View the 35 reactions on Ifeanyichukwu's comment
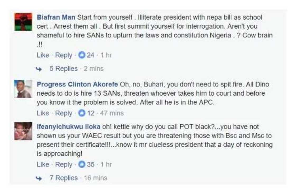 point(90,164)
